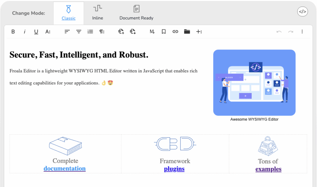The width and height of the screenshot is (317, 187).
Task: Select the WYSIWYG editor illustration image
Action: [254, 83]
